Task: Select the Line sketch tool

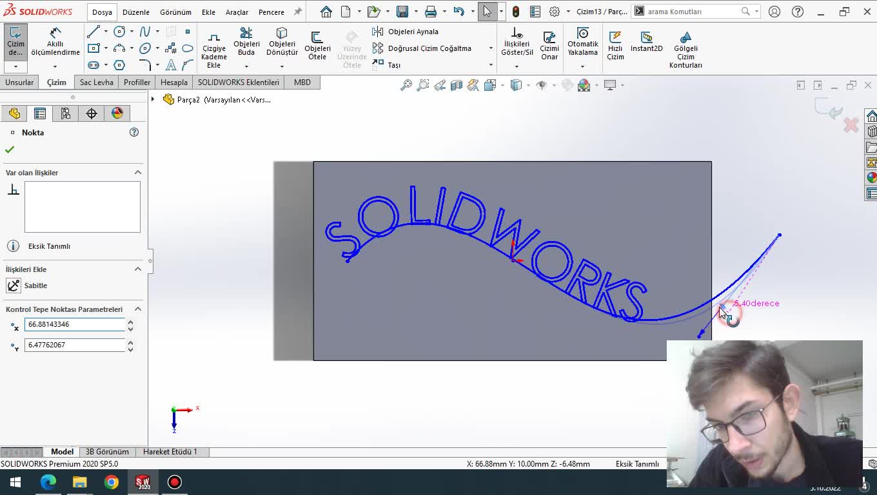Action: pyautogui.click(x=94, y=32)
